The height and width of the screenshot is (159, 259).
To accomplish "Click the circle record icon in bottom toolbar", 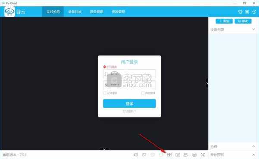I will (161, 155).
